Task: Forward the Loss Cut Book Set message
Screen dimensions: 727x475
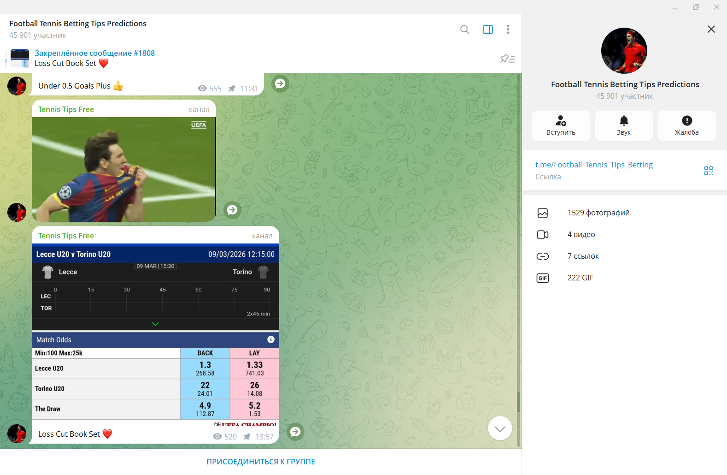Action: pyautogui.click(x=295, y=432)
